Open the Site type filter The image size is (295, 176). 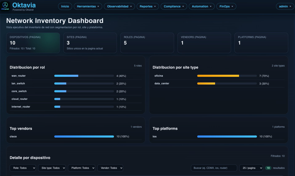(x=52, y=168)
